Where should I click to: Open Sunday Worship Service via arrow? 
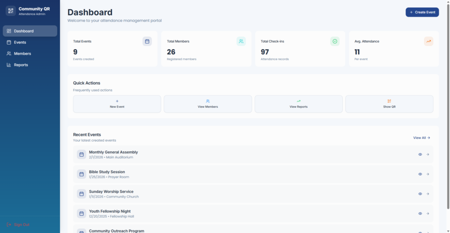[x=428, y=194]
